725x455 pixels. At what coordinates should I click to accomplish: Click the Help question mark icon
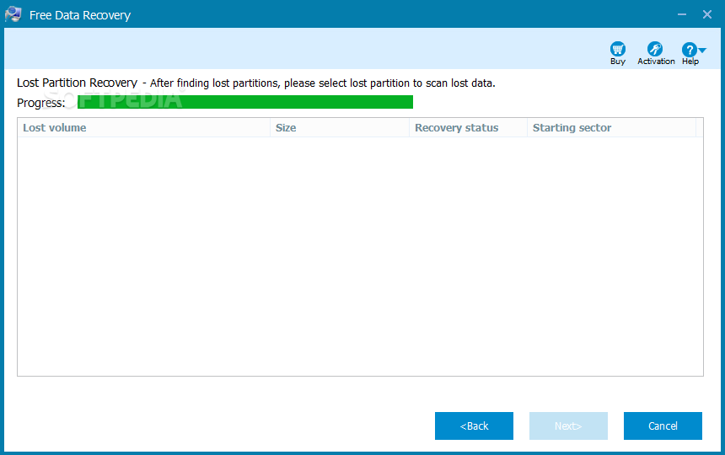[689, 50]
